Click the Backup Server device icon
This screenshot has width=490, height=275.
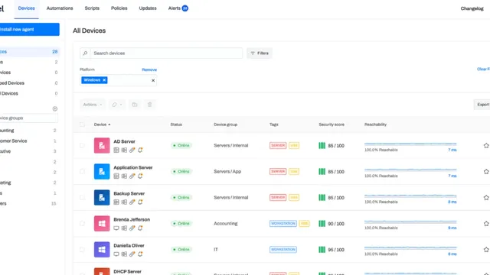(102, 197)
